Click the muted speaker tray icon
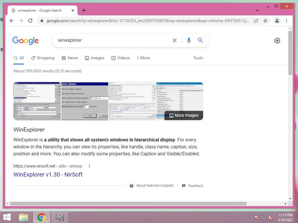The height and width of the screenshot is (223, 298). tap(270, 217)
